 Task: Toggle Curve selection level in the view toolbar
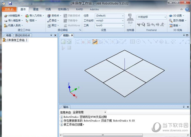coord(77,42)
